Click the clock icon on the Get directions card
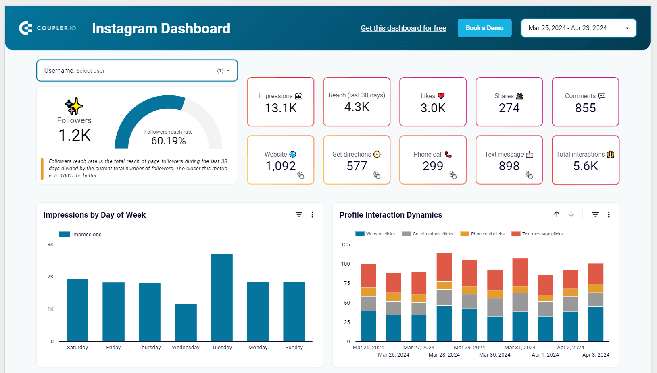 tap(377, 154)
